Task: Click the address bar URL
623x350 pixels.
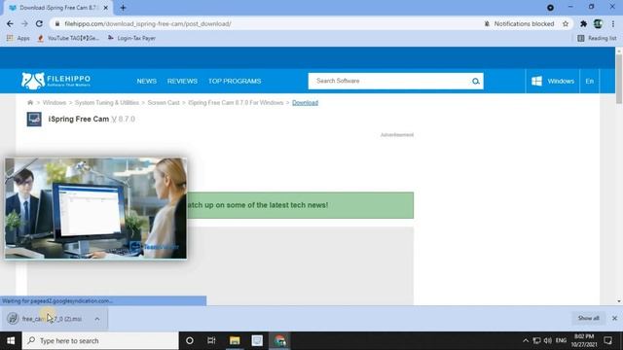Action: [148, 23]
